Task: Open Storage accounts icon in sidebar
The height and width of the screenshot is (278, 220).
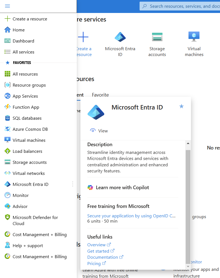Action: click(7, 162)
